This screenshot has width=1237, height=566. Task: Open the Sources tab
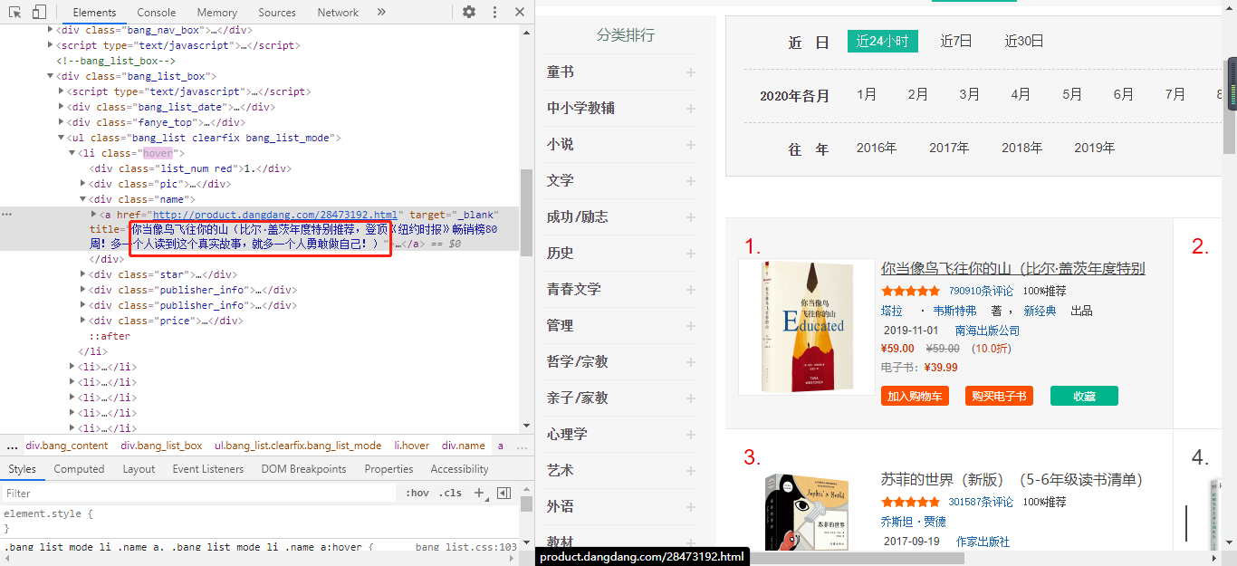click(x=277, y=13)
